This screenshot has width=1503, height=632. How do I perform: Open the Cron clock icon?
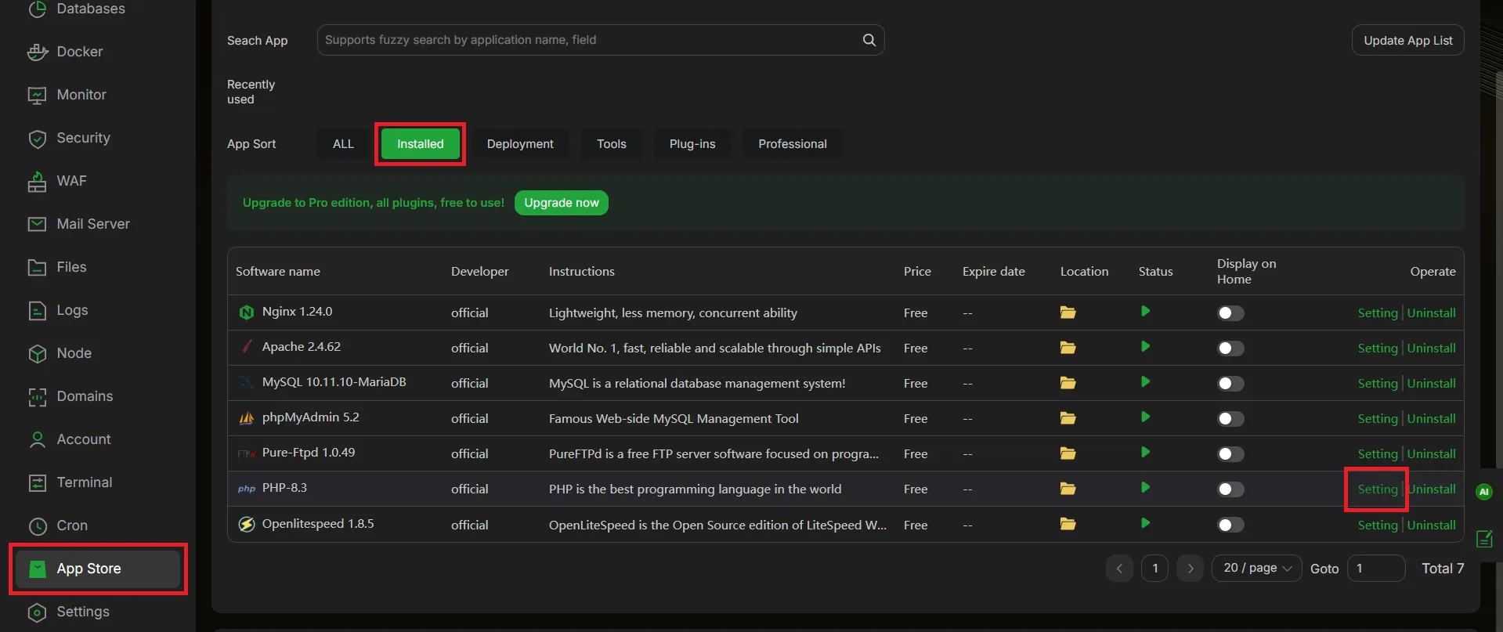(x=37, y=526)
